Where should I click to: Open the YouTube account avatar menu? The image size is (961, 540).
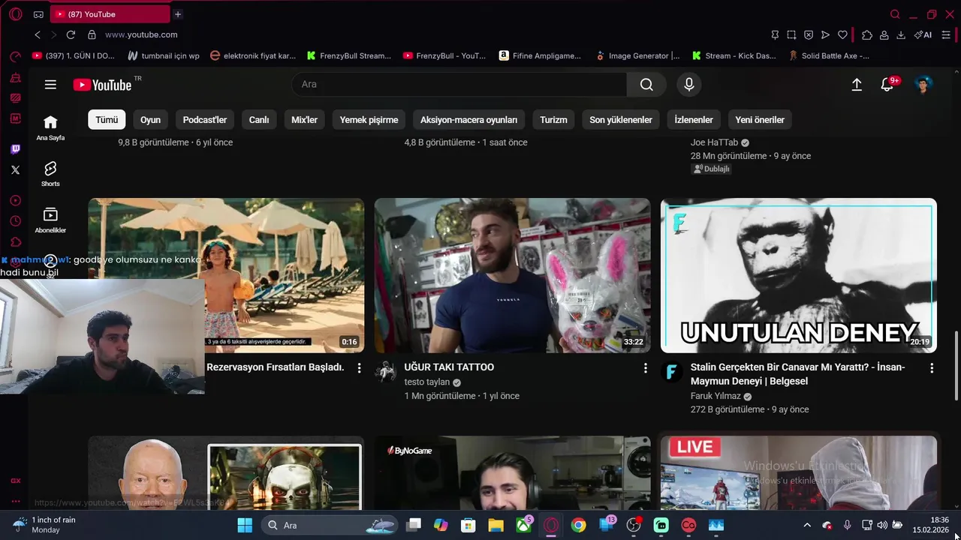[x=923, y=85]
